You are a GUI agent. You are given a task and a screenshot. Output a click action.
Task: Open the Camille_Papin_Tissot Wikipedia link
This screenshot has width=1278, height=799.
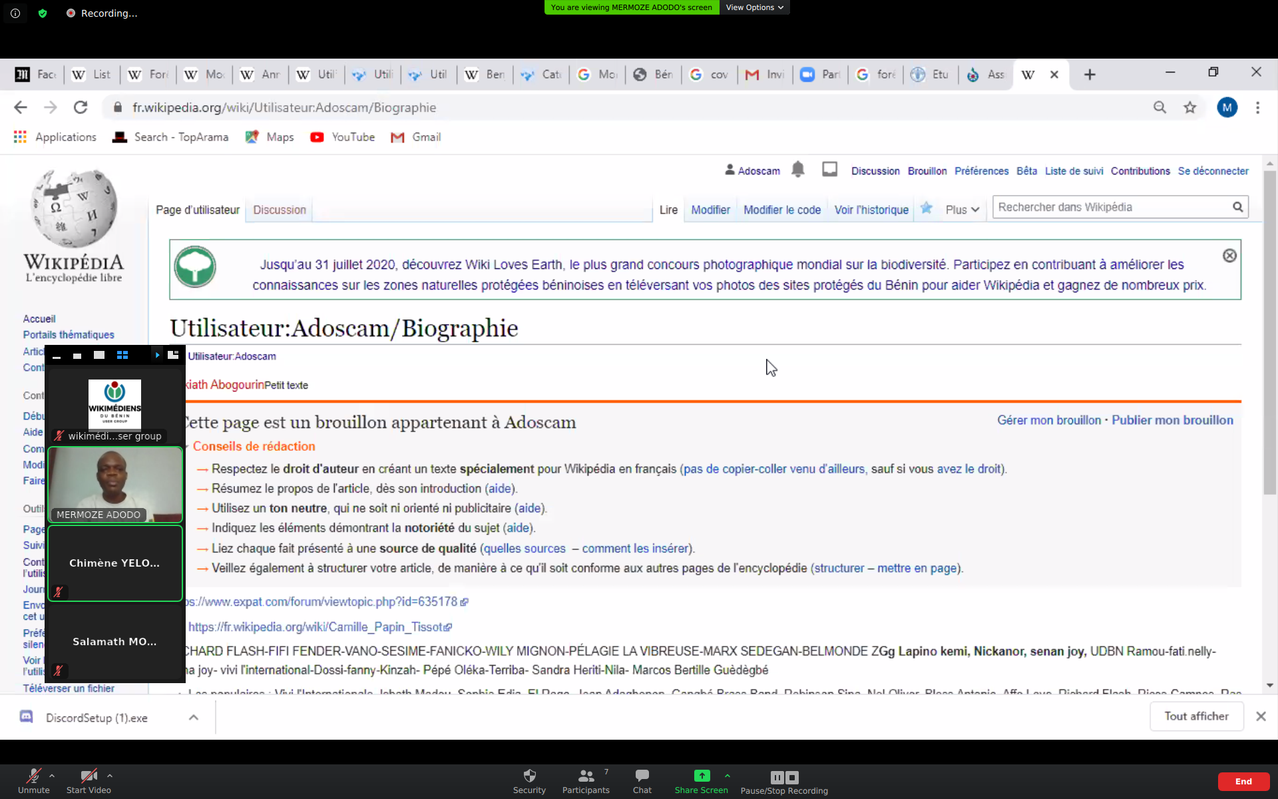tap(319, 627)
